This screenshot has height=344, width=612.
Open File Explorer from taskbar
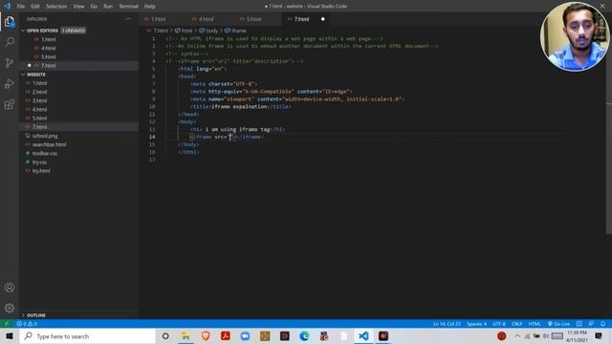click(186, 335)
